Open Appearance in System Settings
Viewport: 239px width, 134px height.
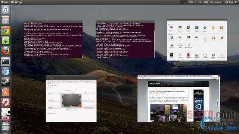(172, 28)
